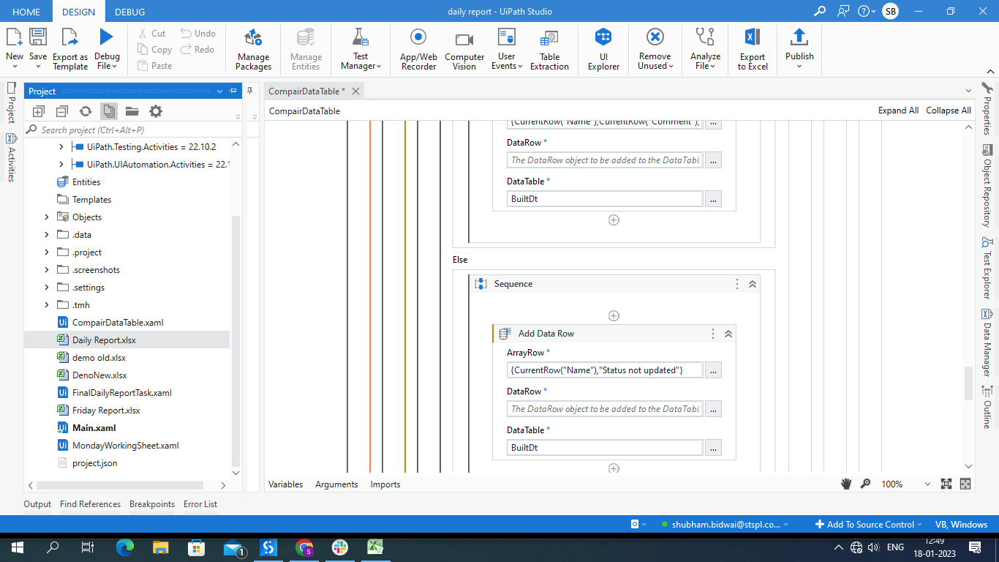Switch to the DEBUG tab
This screenshot has width=999, height=562.
click(x=129, y=12)
